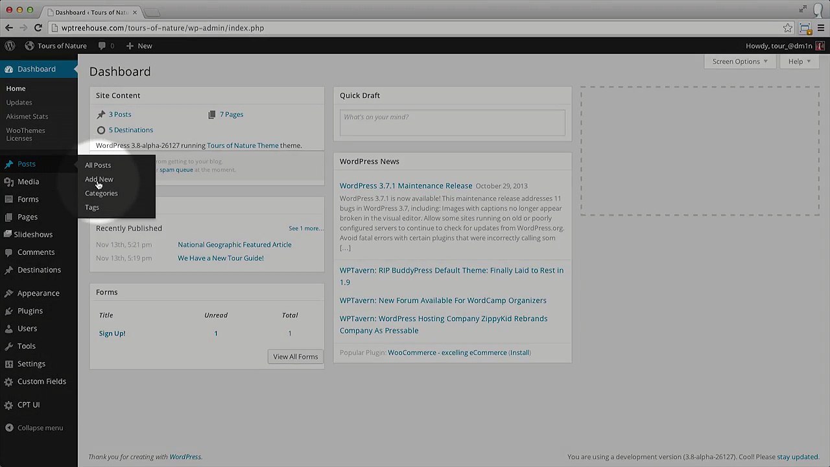830x467 pixels.
Task: Click the browser address bar URL
Action: [163, 28]
